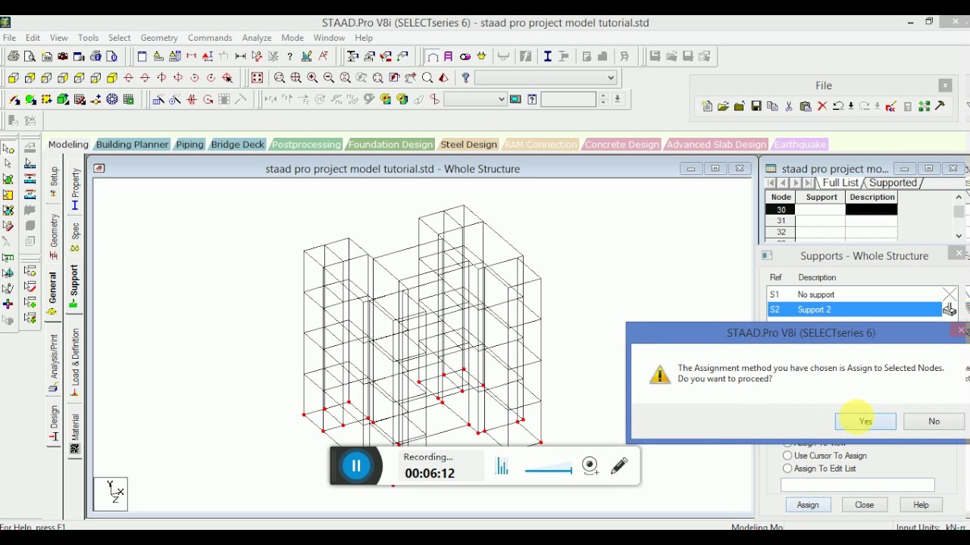Open the Window menu

click(329, 38)
